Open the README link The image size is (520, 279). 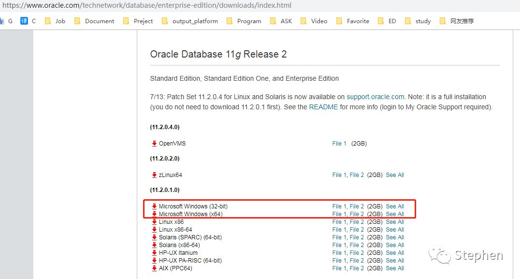point(323,107)
